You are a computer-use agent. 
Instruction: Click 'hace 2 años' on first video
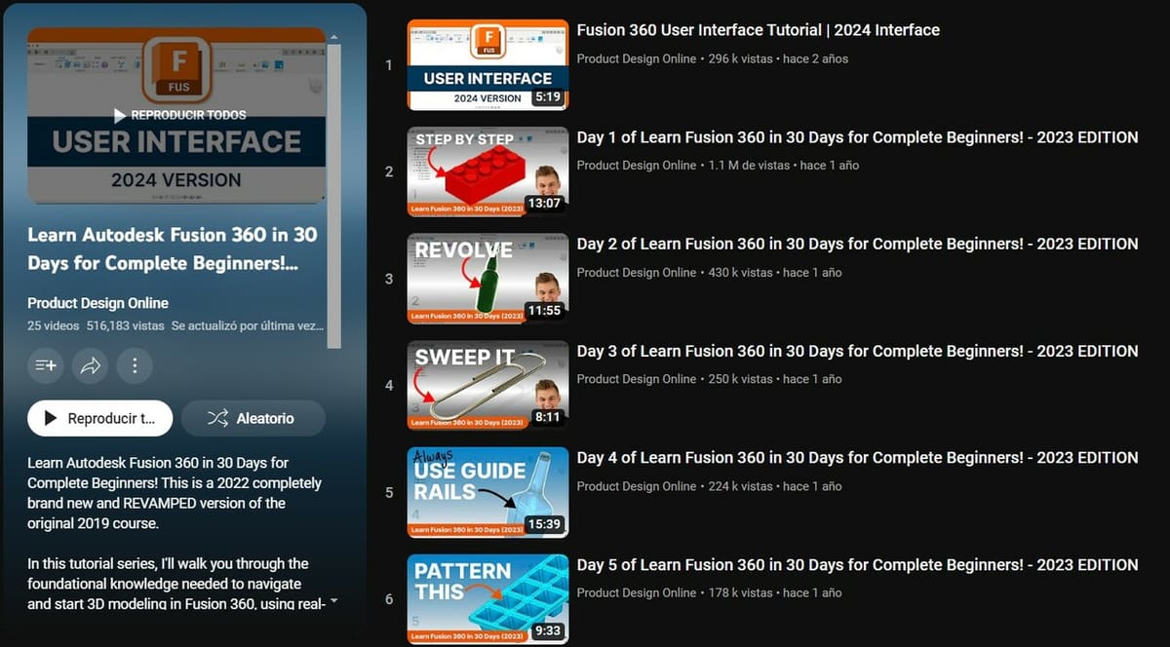pos(816,58)
